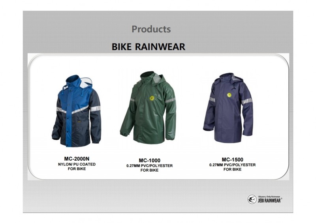The width and height of the screenshot is (316, 223).
Task: Click the MC-1500 model label
Action: click(x=232, y=159)
